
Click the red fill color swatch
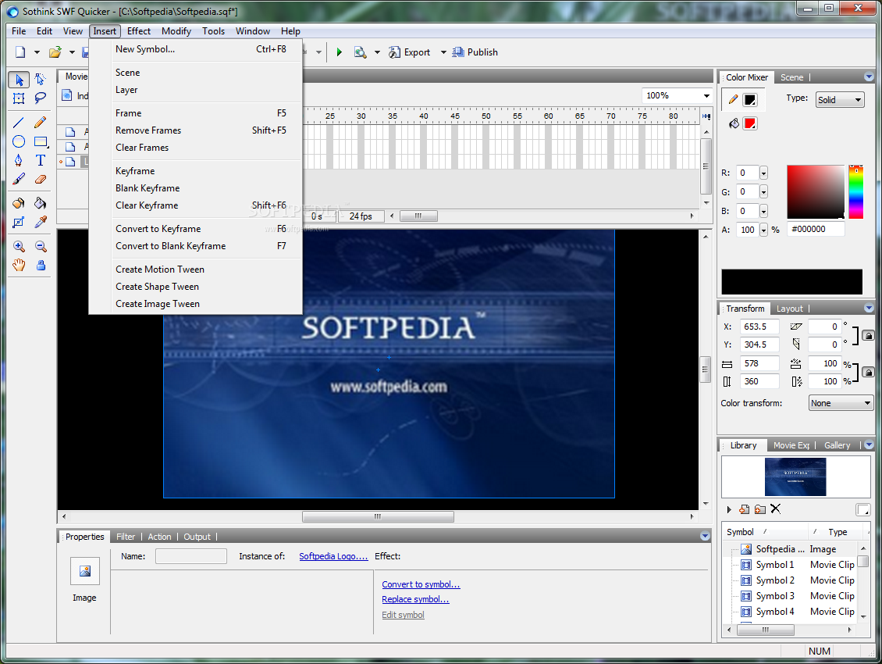750,123
